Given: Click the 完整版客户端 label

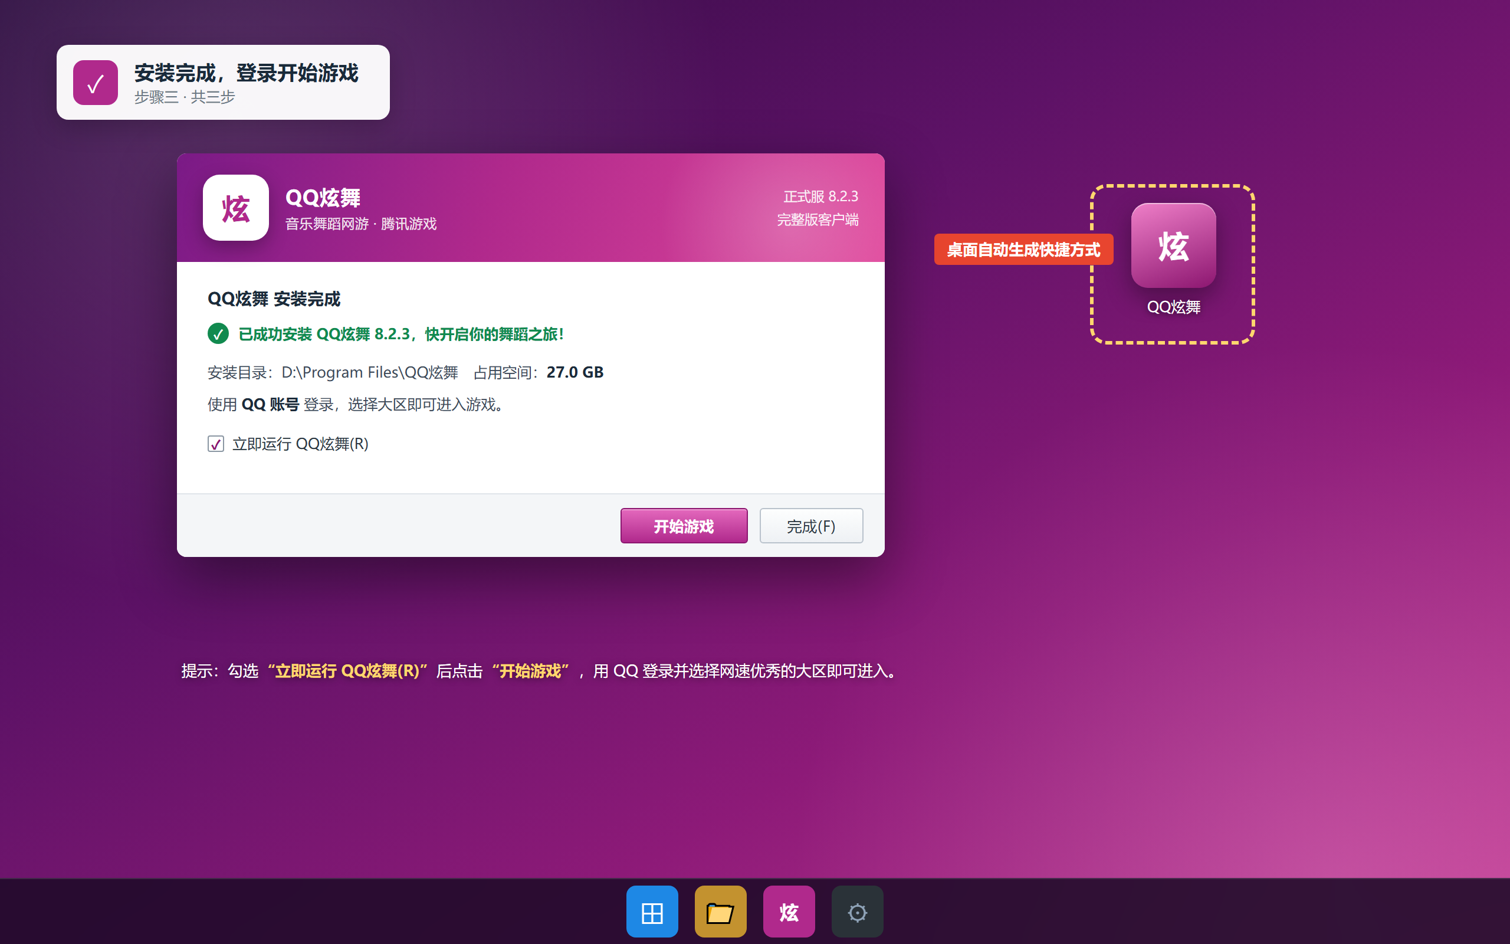Looking at the screenshot, I should (x=818, y=219).
